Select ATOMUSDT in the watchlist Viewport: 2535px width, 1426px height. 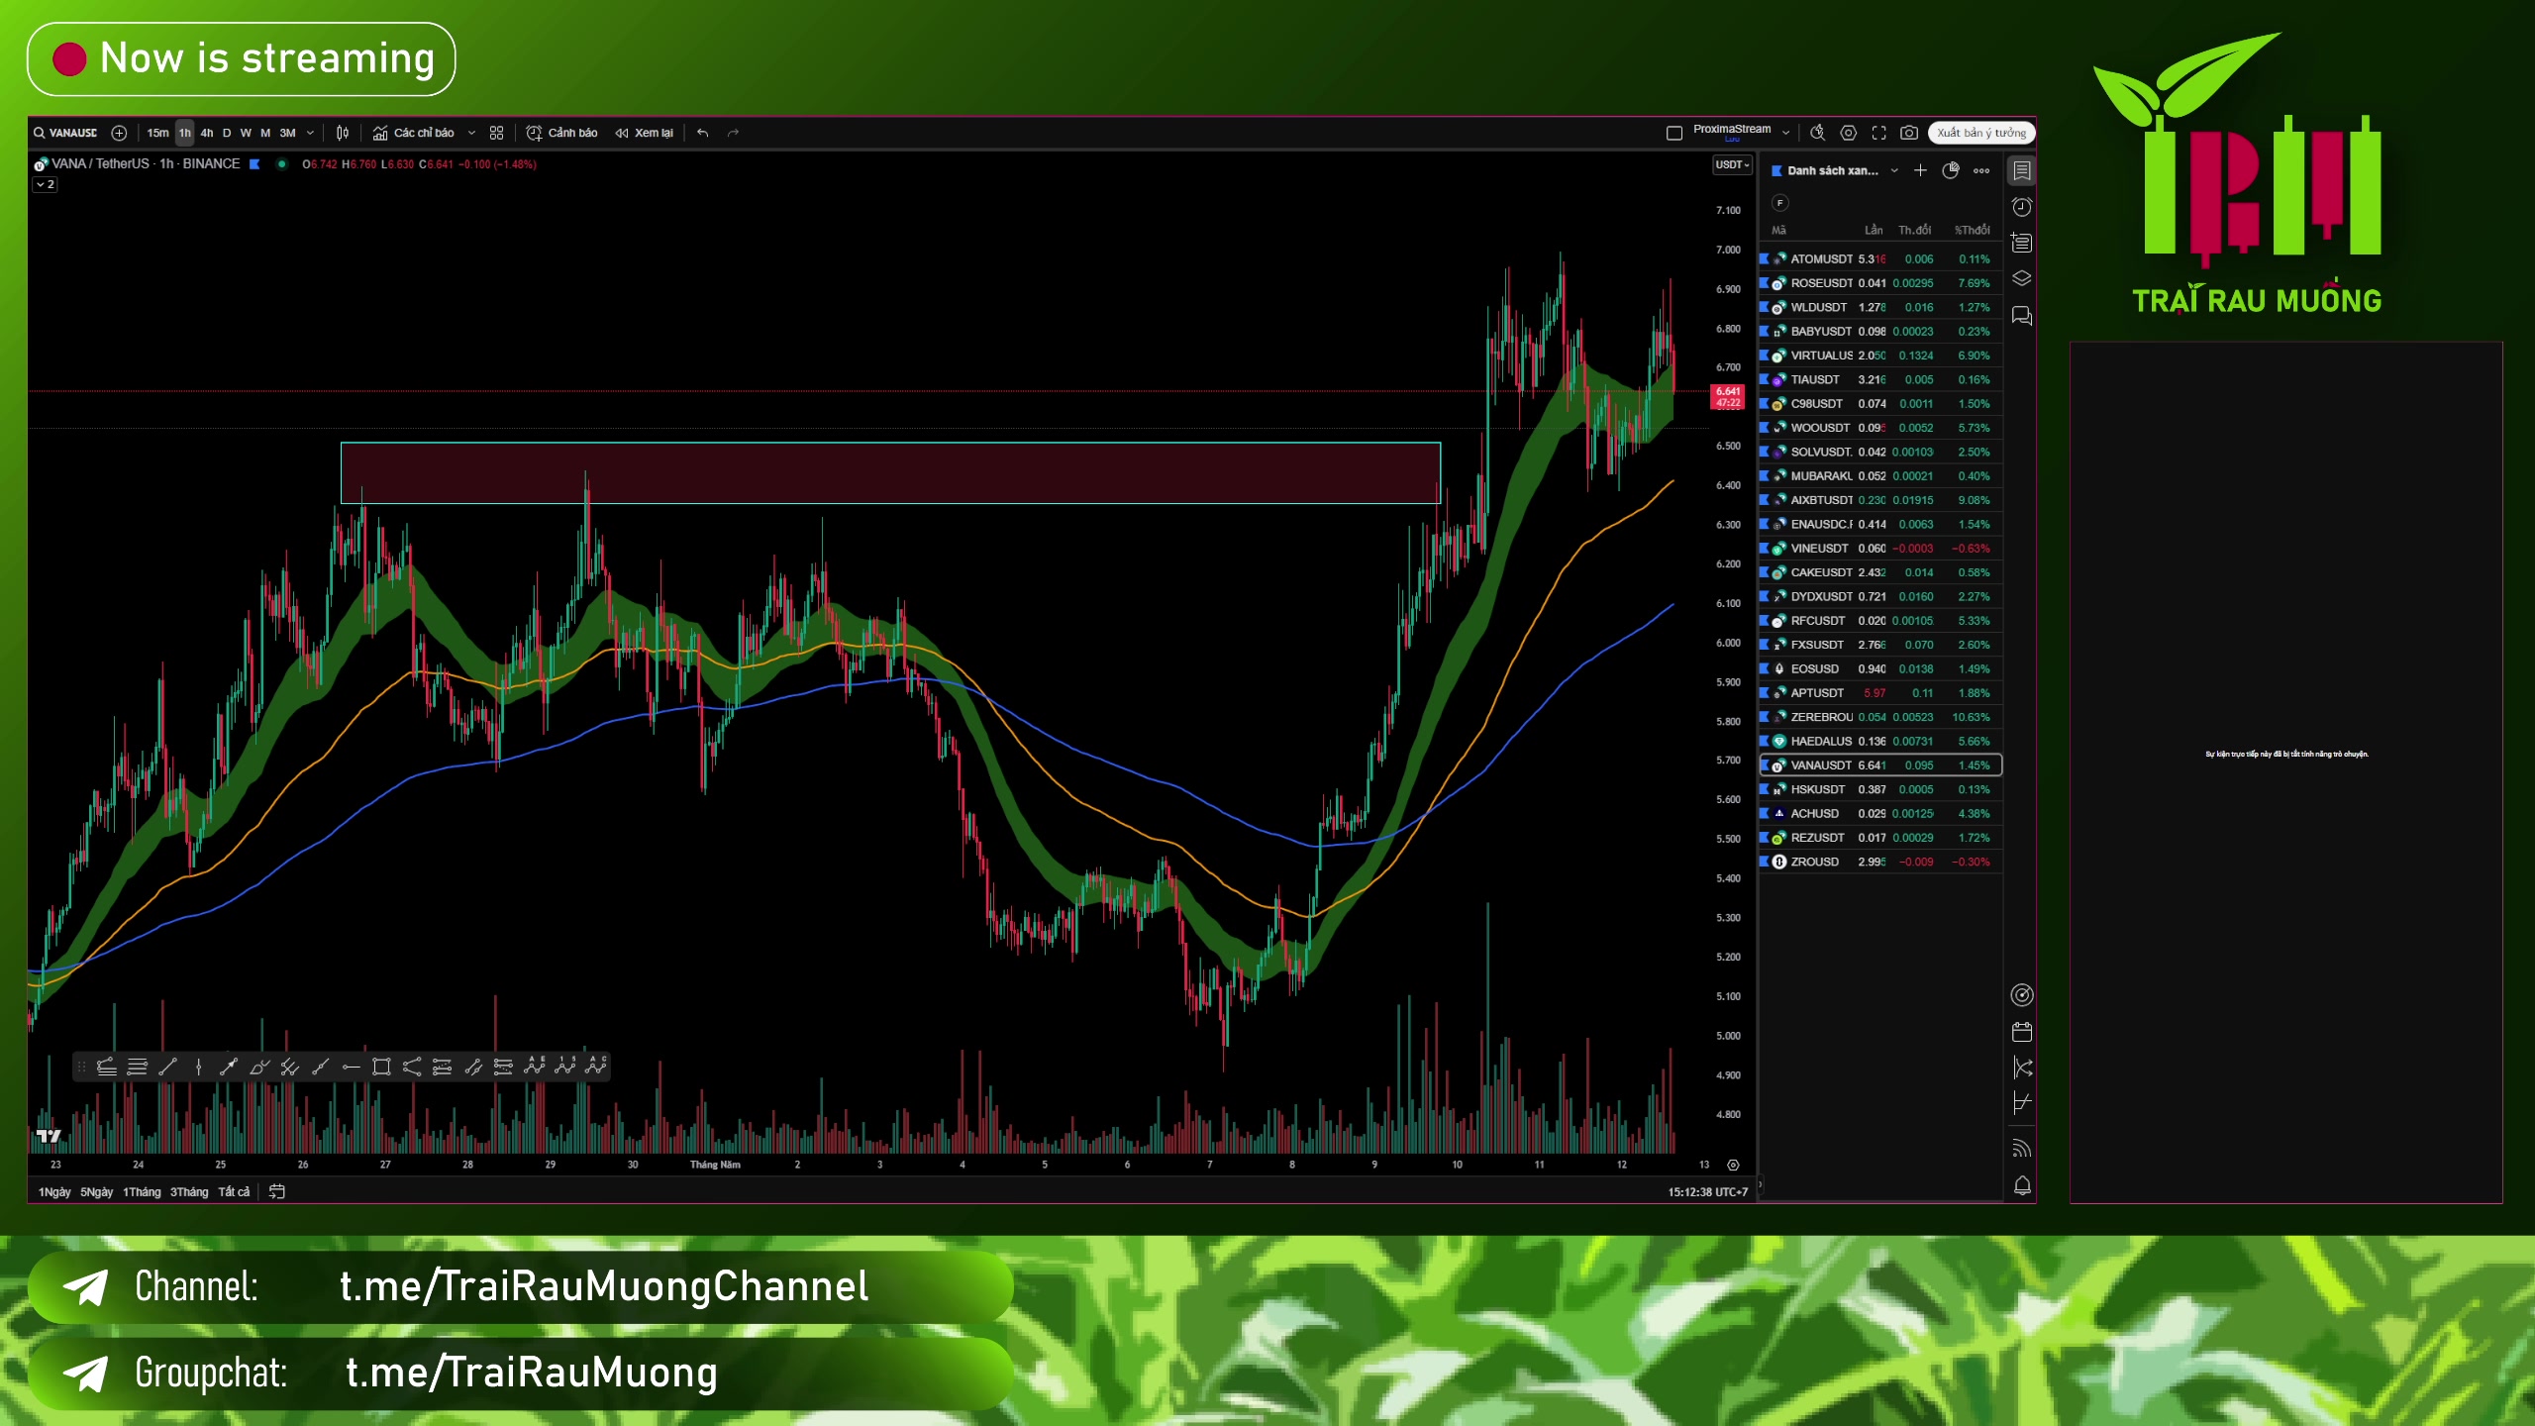[x=1880, y=259]
